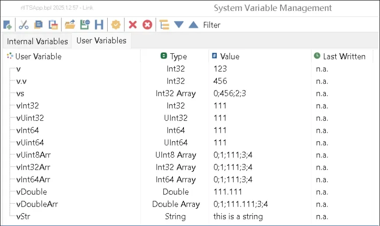
Task: Click the blue H toolbar icon
Action: pos(99,25)
